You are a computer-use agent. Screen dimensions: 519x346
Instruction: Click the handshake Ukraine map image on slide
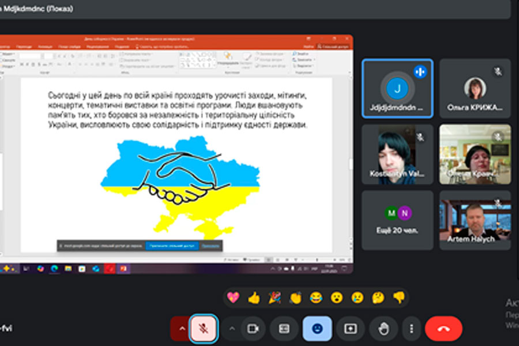pyautogui.click(x=180, y=187)
